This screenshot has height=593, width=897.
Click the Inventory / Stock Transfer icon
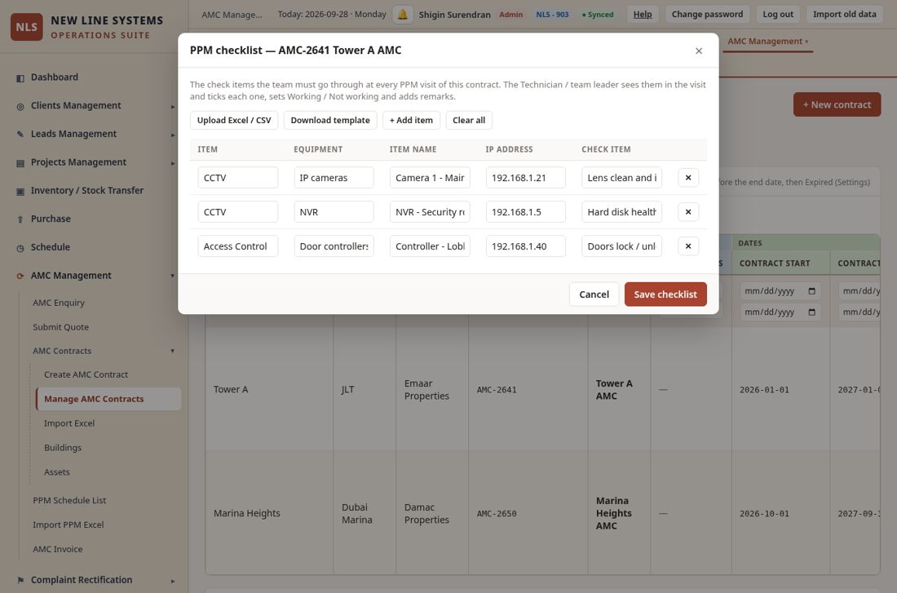[x=20, y=191]
